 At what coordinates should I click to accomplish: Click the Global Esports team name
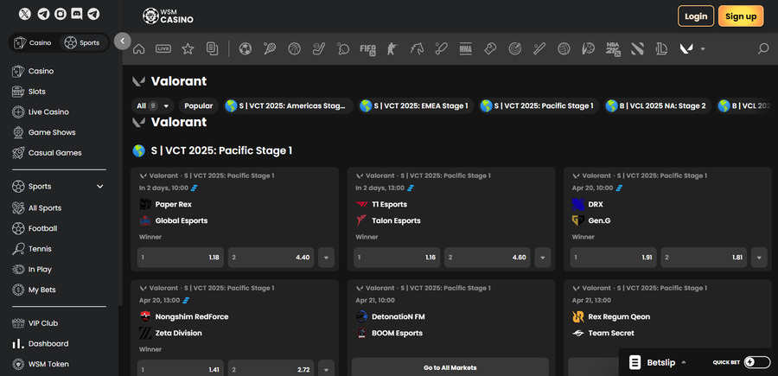point(182,220)
